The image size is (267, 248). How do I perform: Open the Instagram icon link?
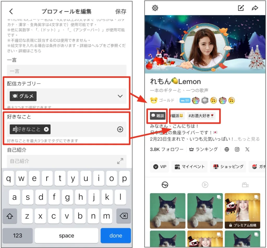click(237, 150)
